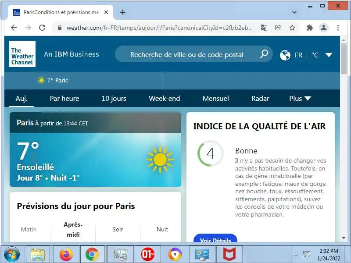
Task: Open the Par heure tab
Action: click(64, 98)
